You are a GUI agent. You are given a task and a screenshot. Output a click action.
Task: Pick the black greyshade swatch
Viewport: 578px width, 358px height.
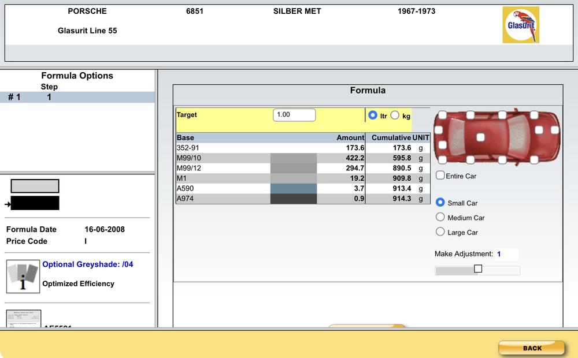[35, 203]
